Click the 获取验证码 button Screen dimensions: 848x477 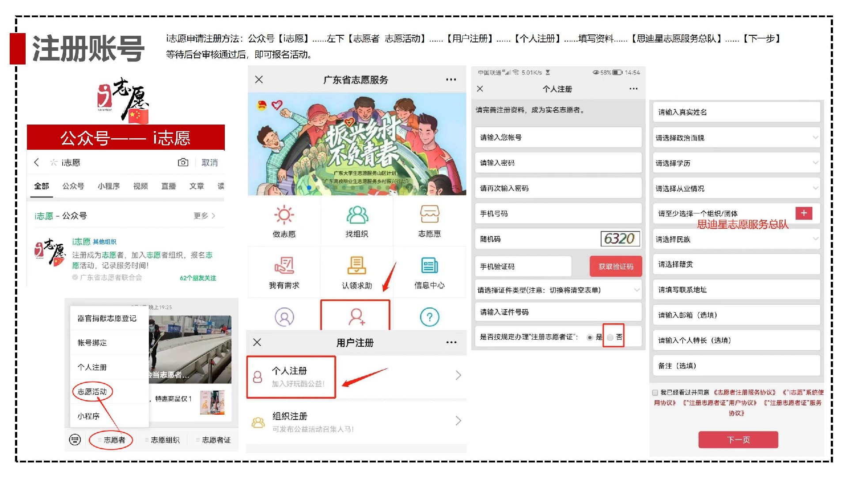[x=616, y=266]
